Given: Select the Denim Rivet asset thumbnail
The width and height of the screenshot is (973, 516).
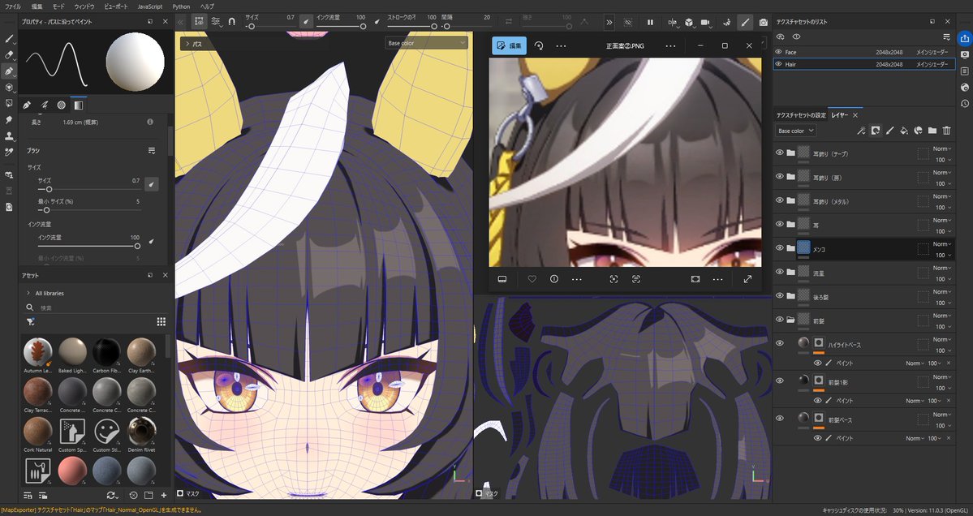Looking at the screenshot, I should (141, 429).
